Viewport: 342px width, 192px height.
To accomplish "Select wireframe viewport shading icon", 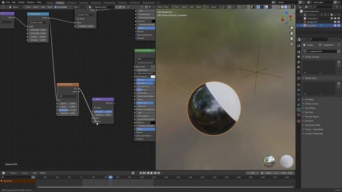I will click(279, 7).
